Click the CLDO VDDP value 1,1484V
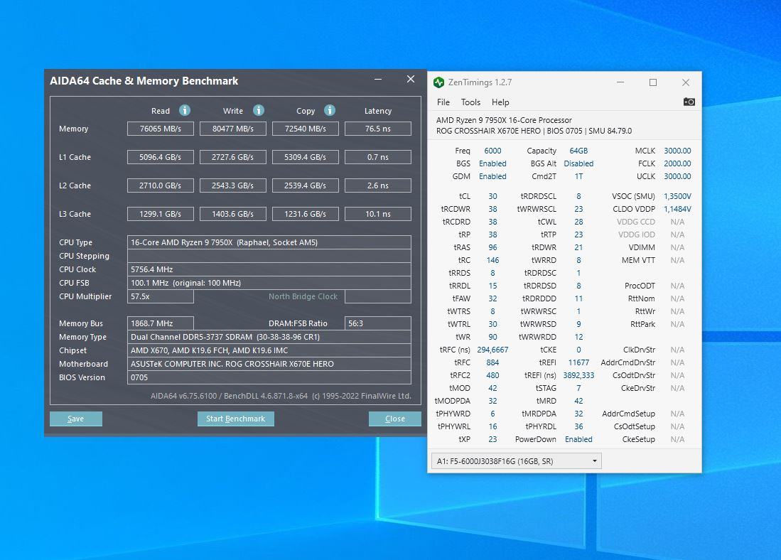 coord(677,209)
